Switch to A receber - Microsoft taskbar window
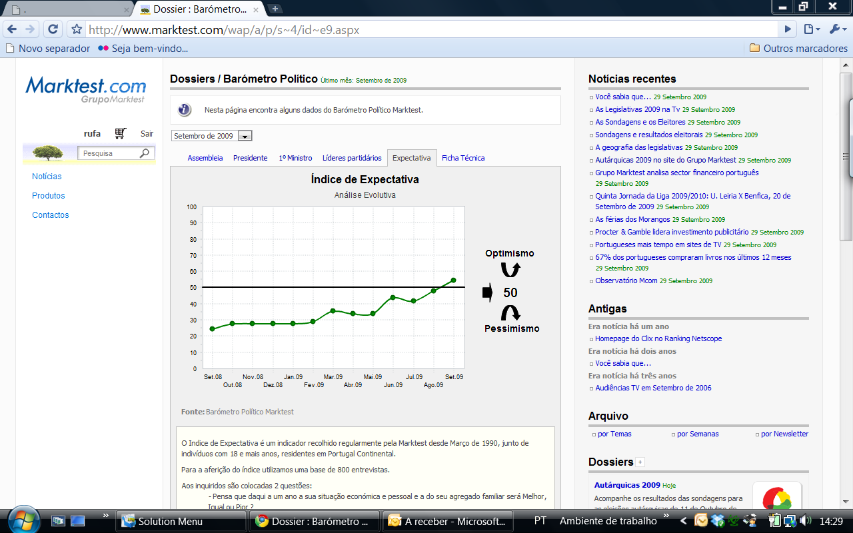The height and width of the screenshot is (533, 853). pos(448,521)
